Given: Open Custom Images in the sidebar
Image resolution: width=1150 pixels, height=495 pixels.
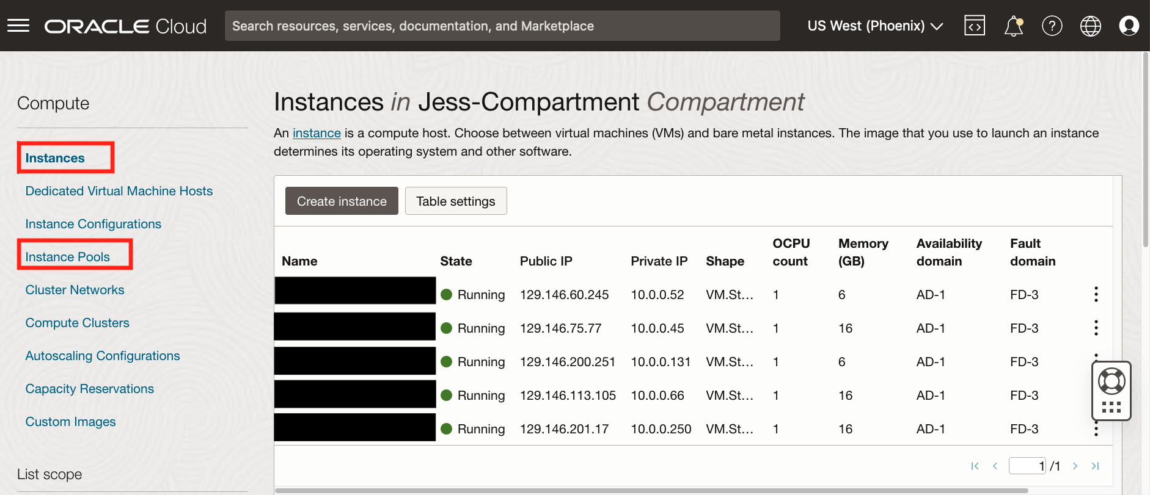Looking at the screenshot, I should point(70,422).
